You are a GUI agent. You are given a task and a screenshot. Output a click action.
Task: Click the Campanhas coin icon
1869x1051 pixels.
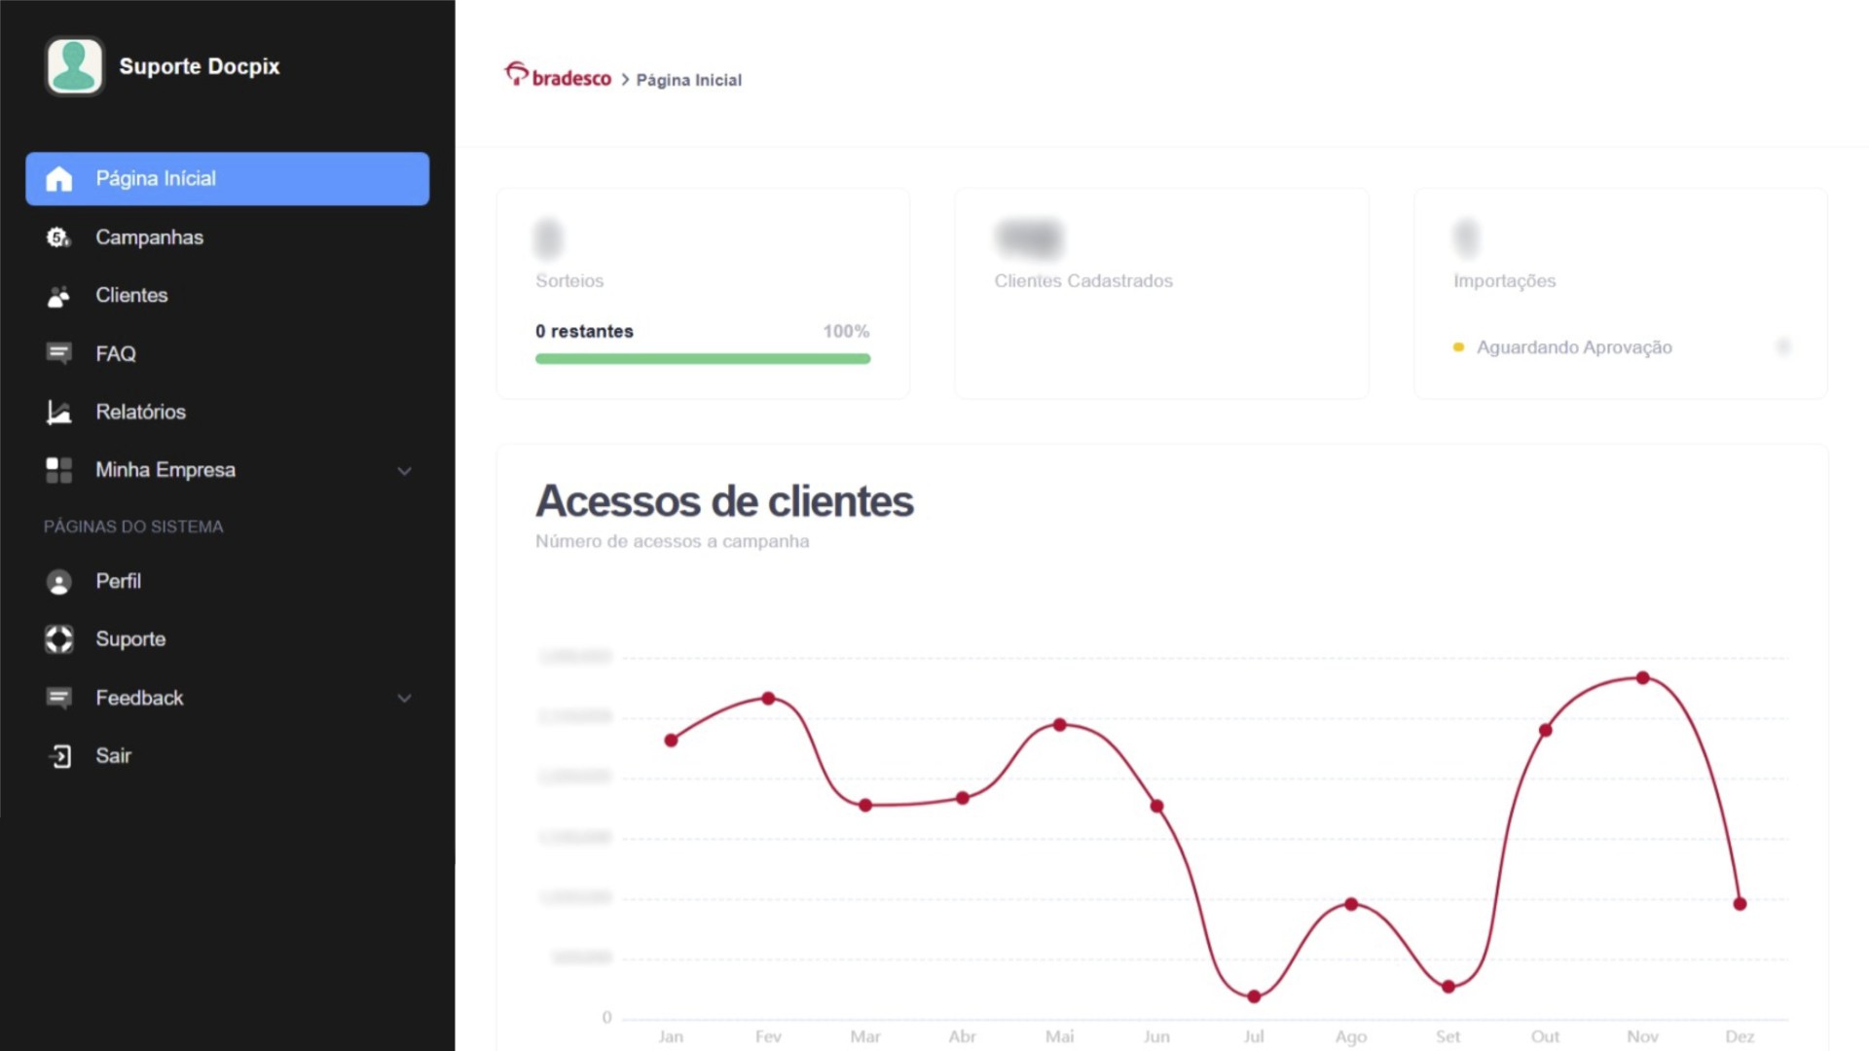point(58,237)
